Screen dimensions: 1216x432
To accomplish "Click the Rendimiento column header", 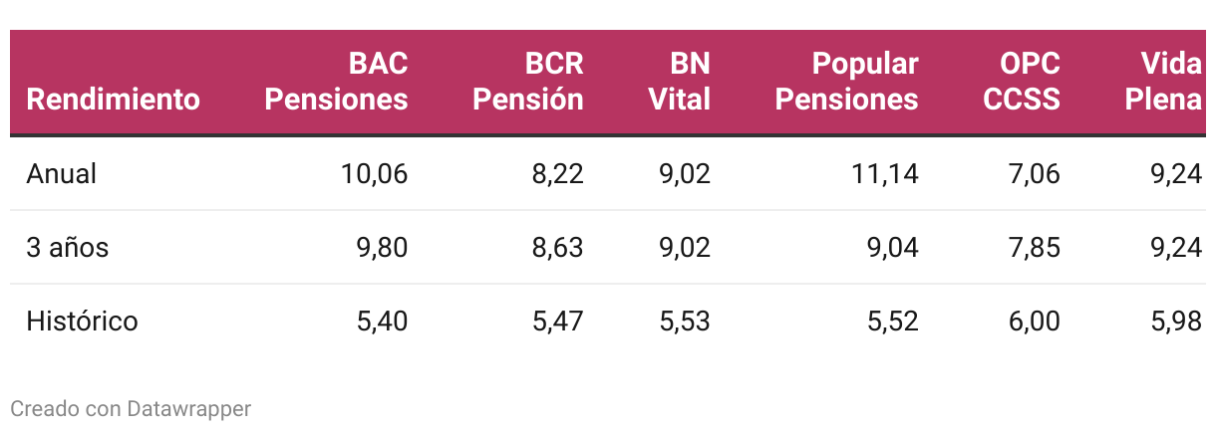I will point(113,100).
